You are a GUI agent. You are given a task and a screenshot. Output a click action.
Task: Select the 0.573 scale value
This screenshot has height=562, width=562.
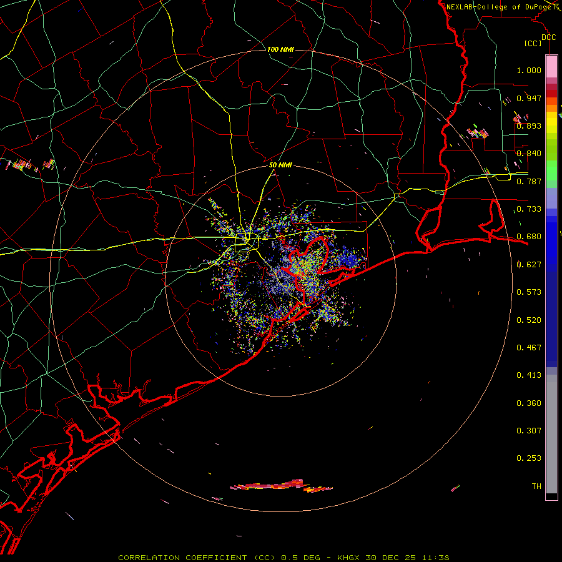point(529,292)
